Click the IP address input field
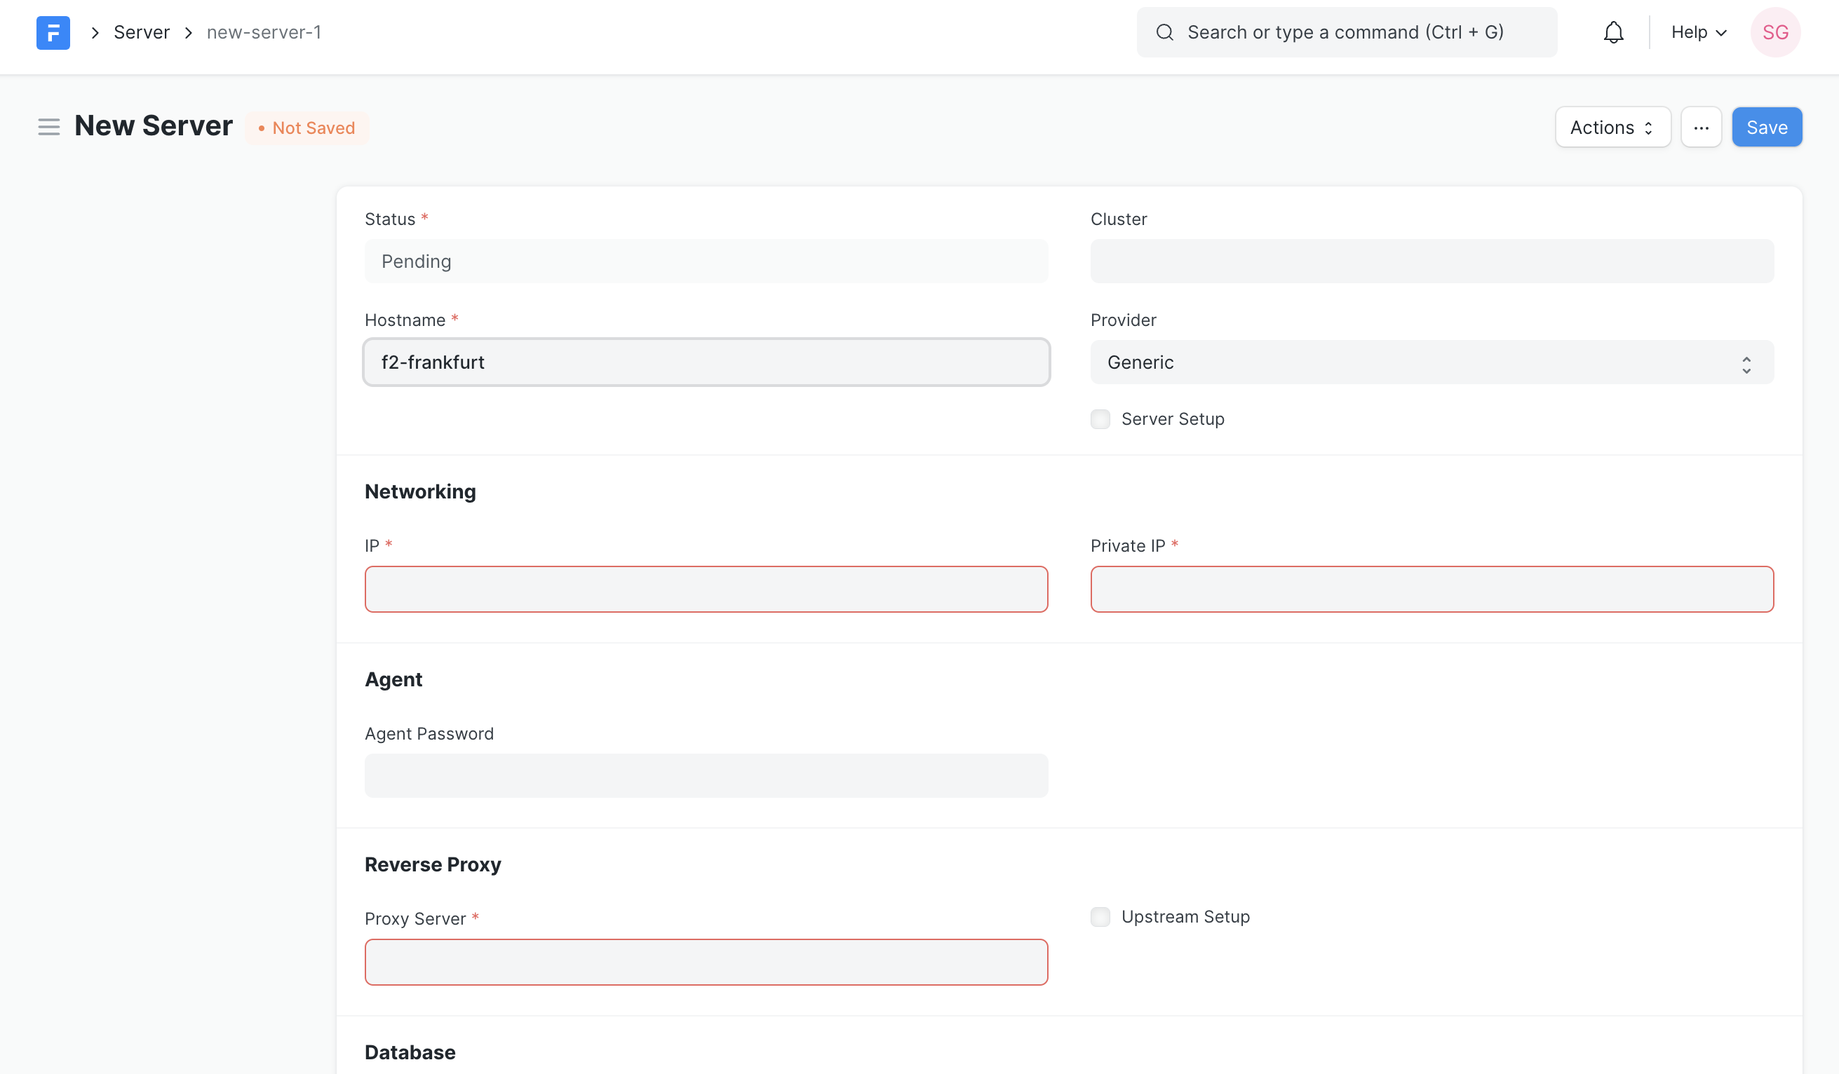 tap(706, 588)
